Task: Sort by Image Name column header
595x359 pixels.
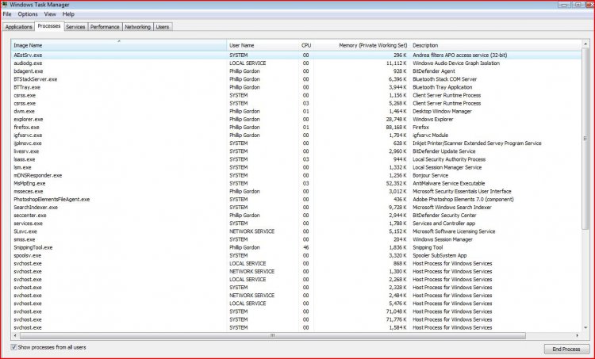Action: pyautogui.click(x=119, y=45)
